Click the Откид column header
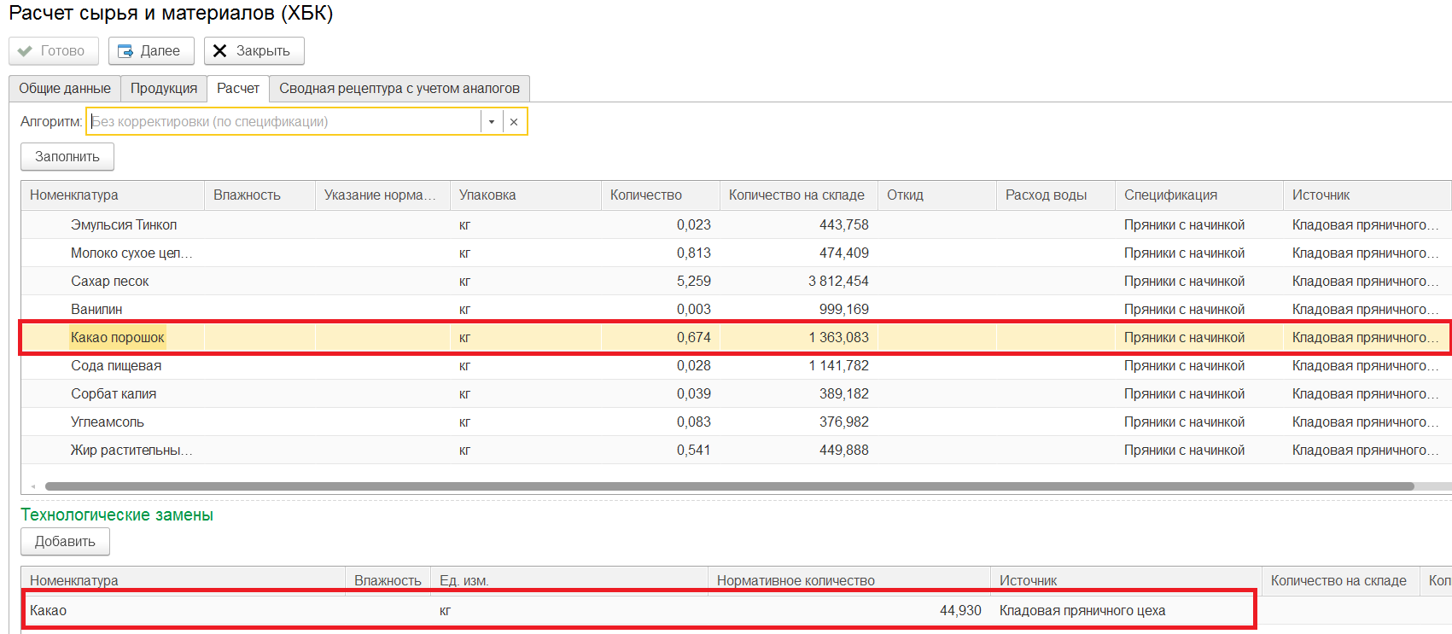Viewport: 1452px width, 634px height. pos(936,195)
